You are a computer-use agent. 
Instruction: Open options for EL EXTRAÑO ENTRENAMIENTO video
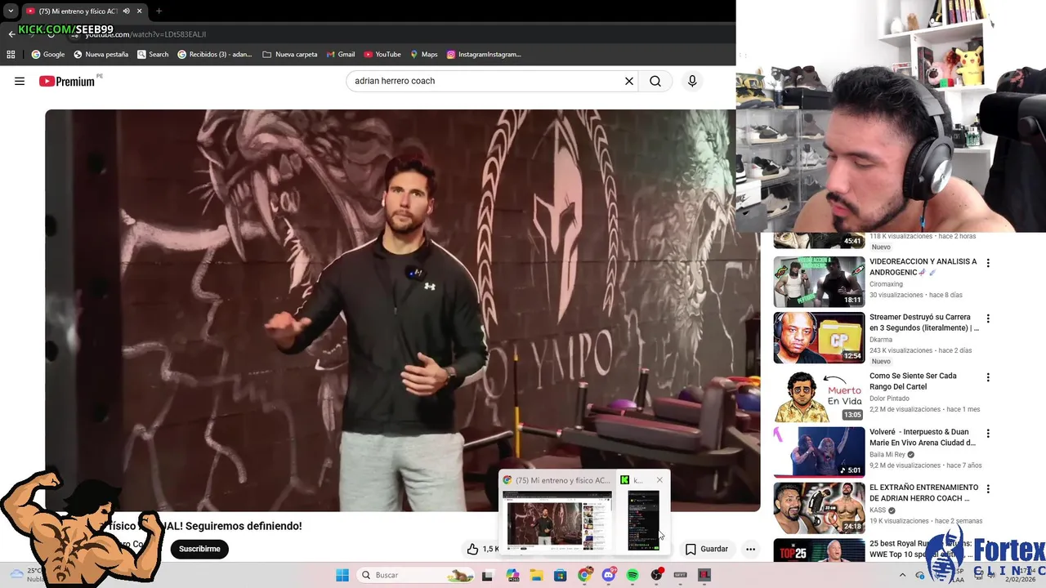click(x=988, y=489)
